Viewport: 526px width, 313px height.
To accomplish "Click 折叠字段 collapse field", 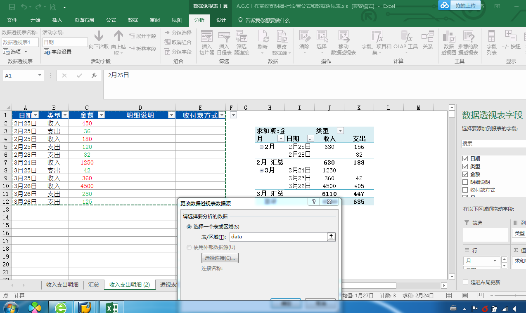I will 142,49.
